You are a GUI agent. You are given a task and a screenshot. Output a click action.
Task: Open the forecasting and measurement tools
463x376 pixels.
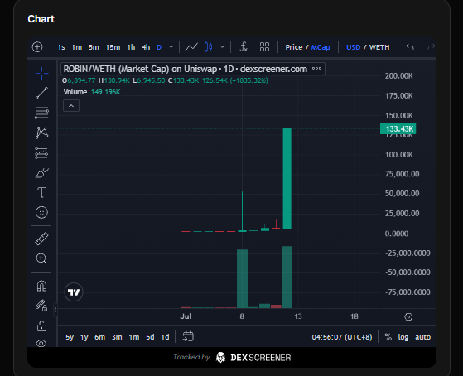tap(41, 153)
